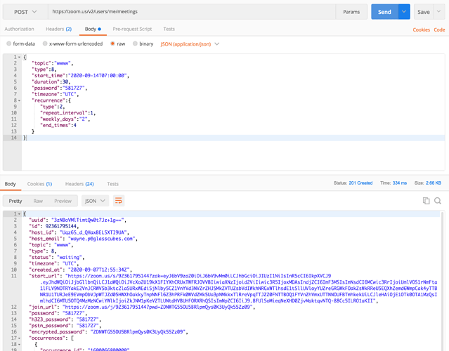The height and width of the screenshot is (351, 449).
Task: Click the "start_url" value in response
Action: (238, 289)
